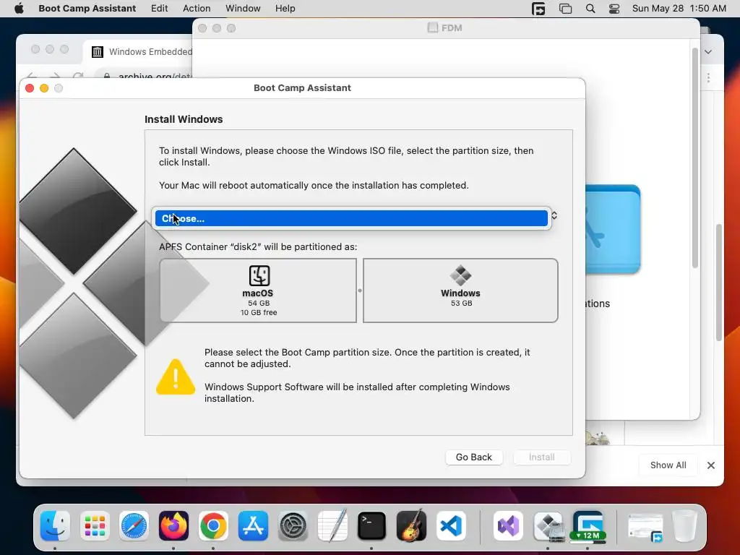This screenshot has height=555, width=740.
Task: Click the ISO popup stepper arrows
Action: pyautogui.click(x=554, y=215)
